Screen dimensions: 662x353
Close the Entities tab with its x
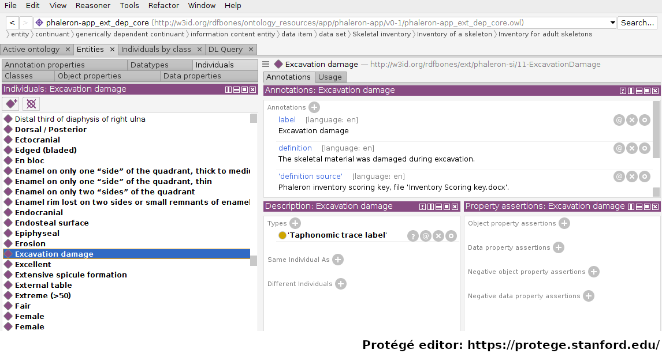[112, 50]
